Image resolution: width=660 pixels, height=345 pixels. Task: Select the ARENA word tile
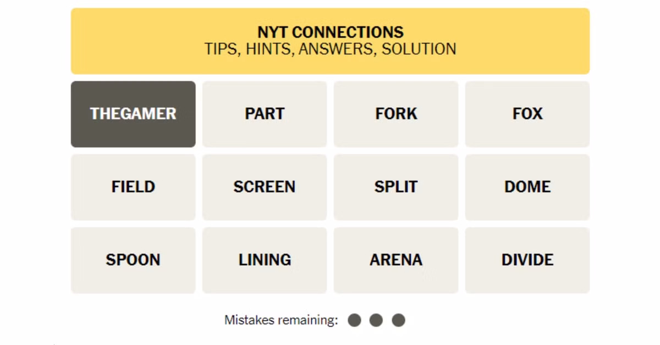click(x=396, y=260)
